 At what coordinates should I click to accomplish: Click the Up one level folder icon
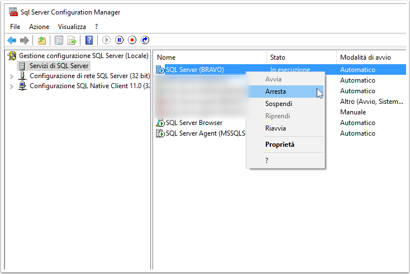click(x=42, y=40)
